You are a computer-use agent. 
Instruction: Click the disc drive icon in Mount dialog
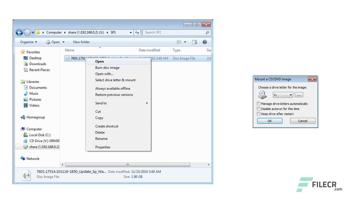click(262, 95)
